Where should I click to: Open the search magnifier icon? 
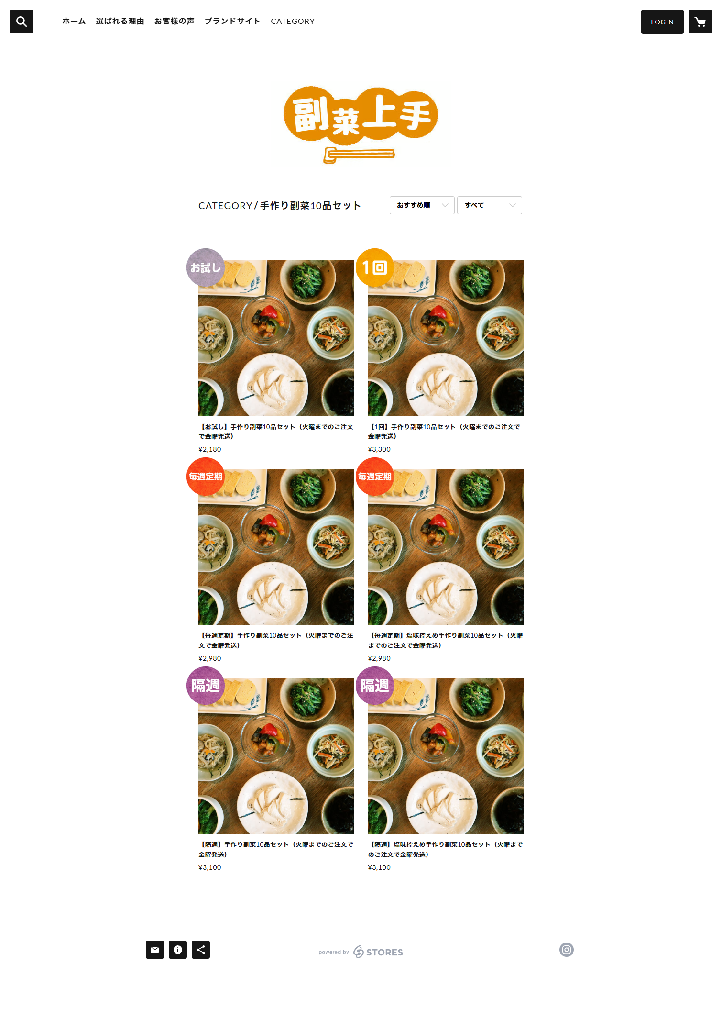click(22, 22)
